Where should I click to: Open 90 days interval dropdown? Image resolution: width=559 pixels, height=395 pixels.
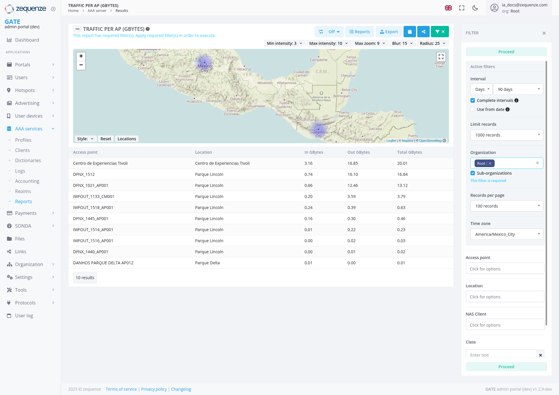click(518, 89)
